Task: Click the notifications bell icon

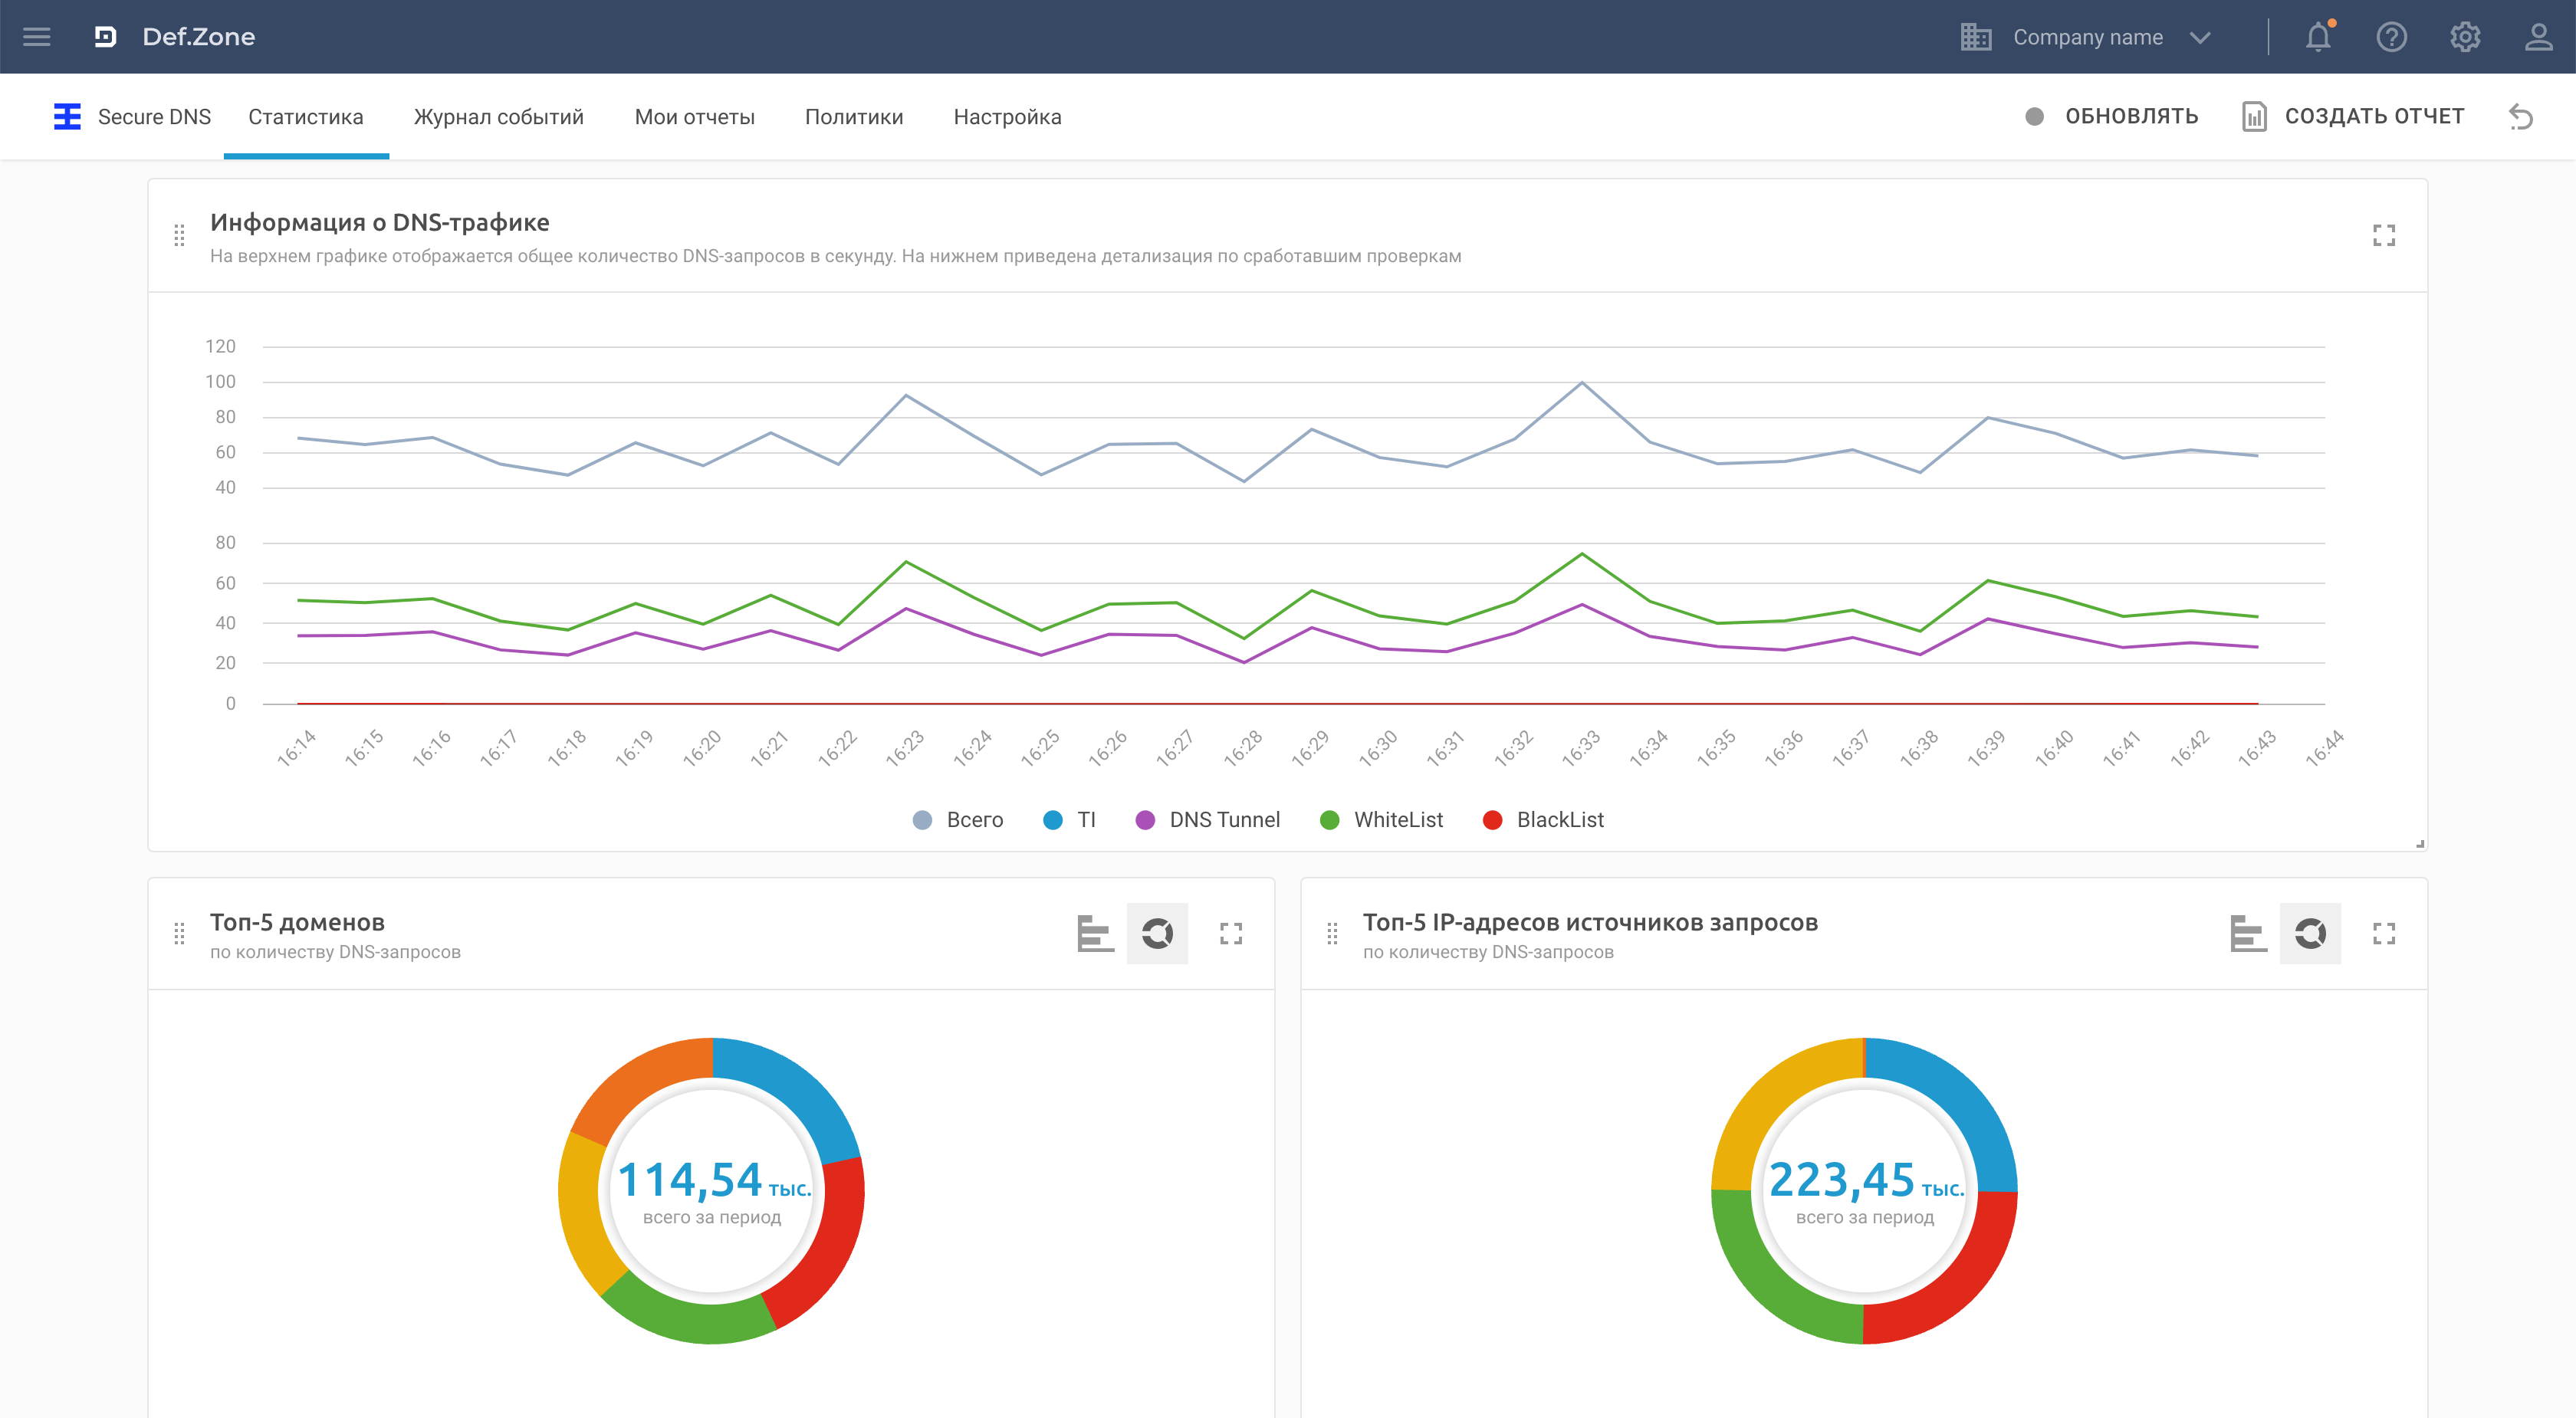Action: tap(2318, 37)
